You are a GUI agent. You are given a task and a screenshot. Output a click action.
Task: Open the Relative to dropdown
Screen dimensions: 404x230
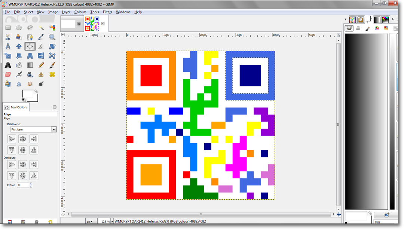tap(33, 129)
